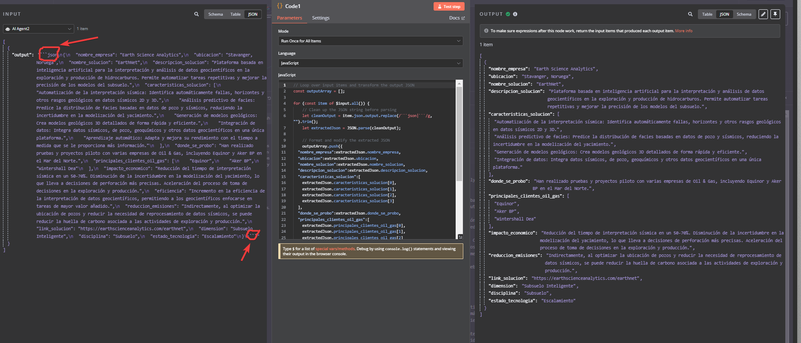Switch the Input view to Table
This screenshot has height=343, width=801.
235,14
